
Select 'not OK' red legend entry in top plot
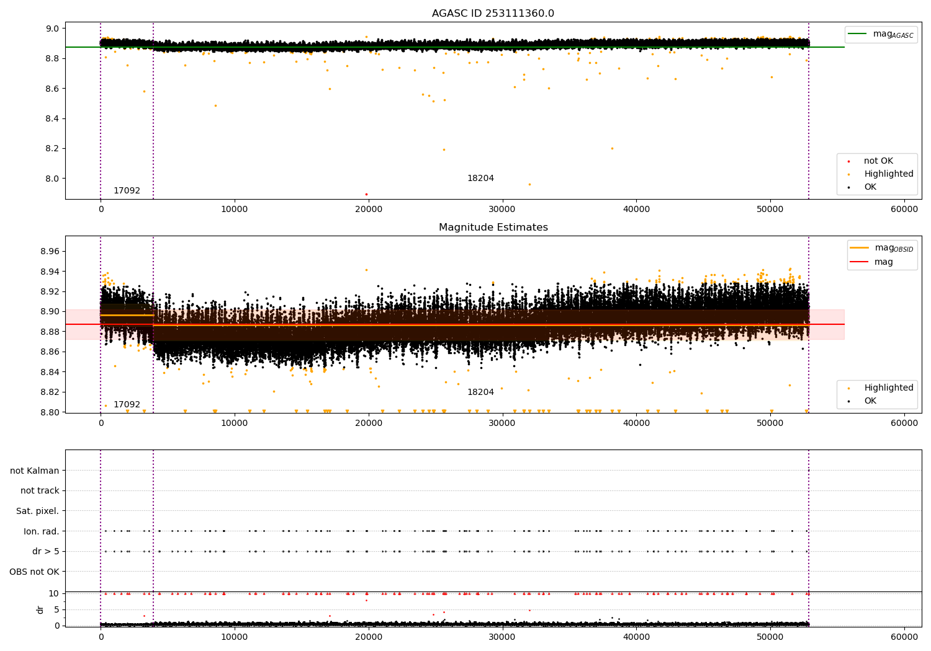coord(878,161)
